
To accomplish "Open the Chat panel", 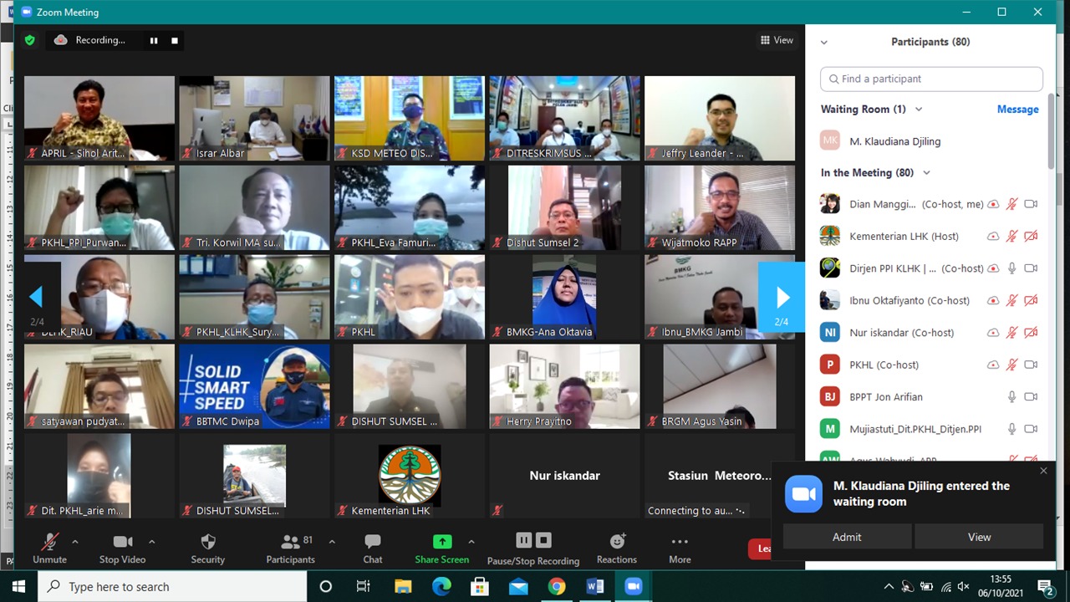I will 373,542.
